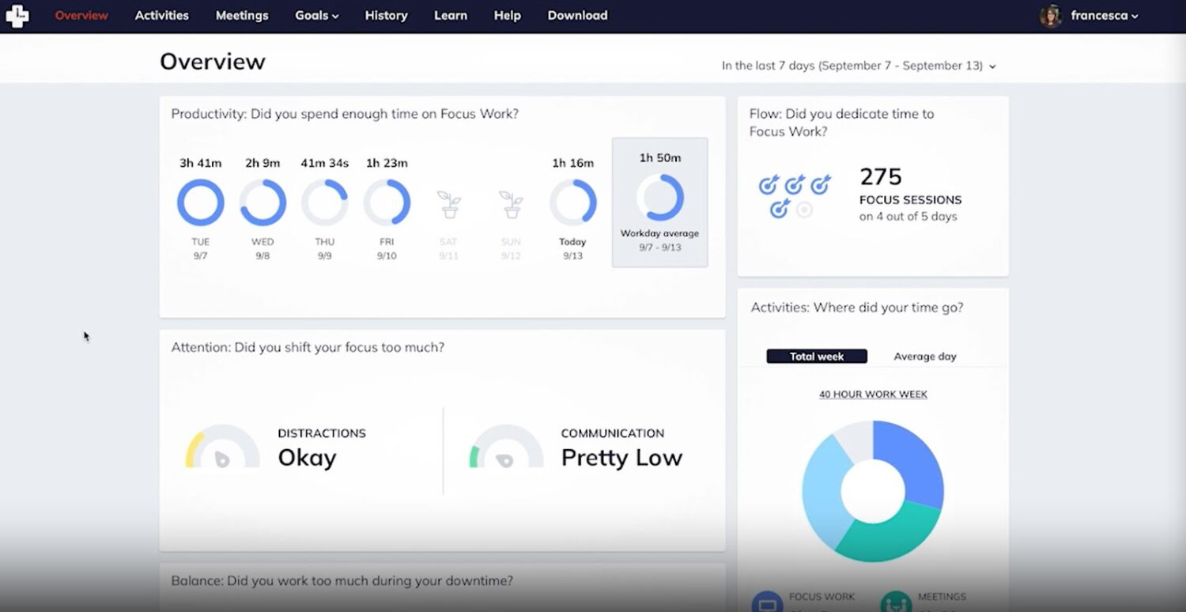Click the Focus Work legend icon
Screen dimensions: 1186x612
766,603
